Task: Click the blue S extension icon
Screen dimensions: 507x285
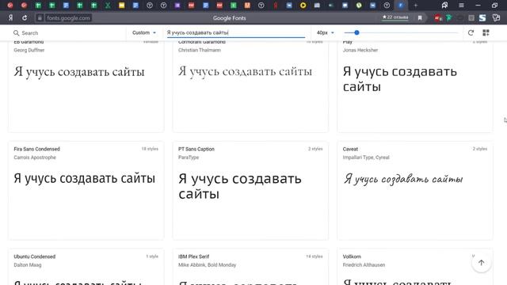Action: pyautogui.click(x=482, y=18)
